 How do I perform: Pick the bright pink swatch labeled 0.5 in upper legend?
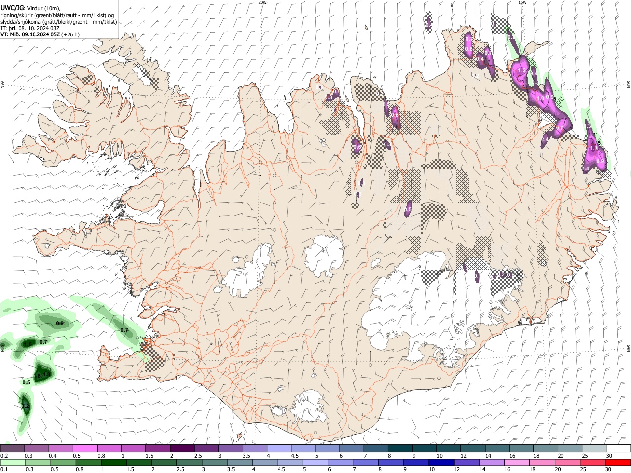[85, 449]
